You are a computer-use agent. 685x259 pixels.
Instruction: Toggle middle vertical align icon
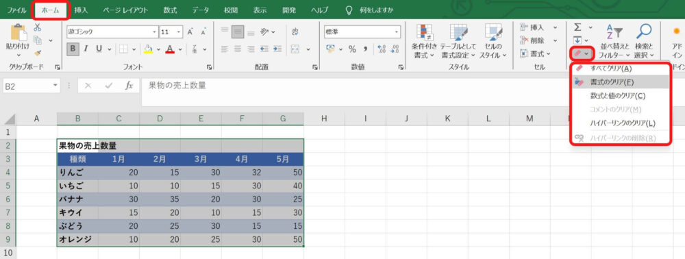(x=238, y=32)
